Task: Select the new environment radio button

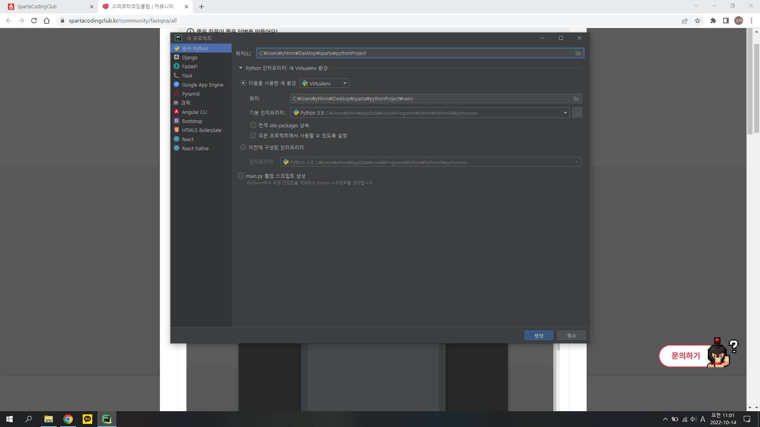Action: pos(243,83)
